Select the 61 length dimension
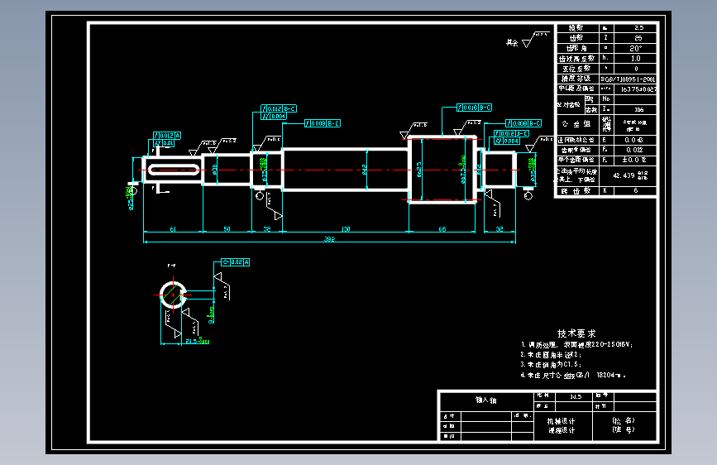The width and height of the screenshot is (717, 465). [x=173, y=229]
